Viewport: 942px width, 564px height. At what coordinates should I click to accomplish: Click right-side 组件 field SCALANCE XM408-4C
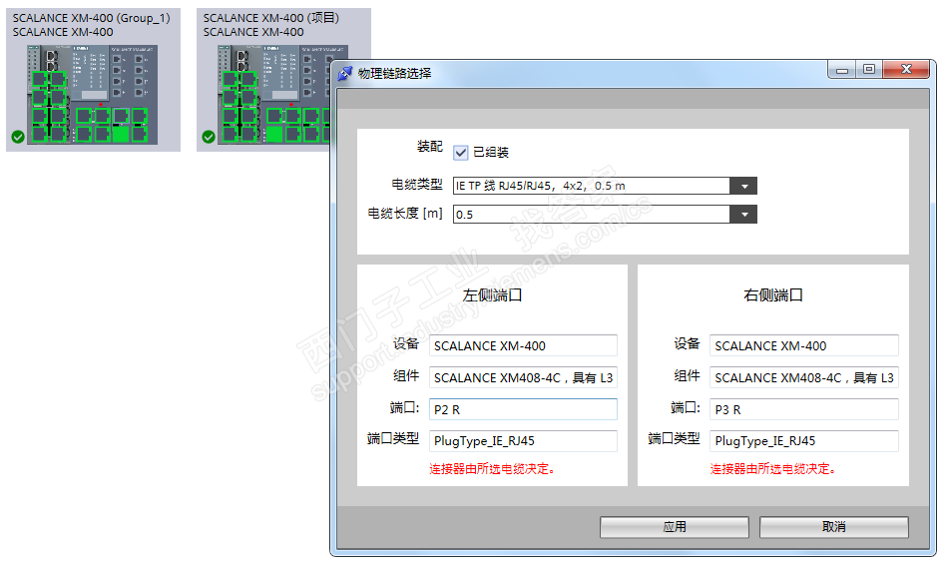[x=804, y=377]
